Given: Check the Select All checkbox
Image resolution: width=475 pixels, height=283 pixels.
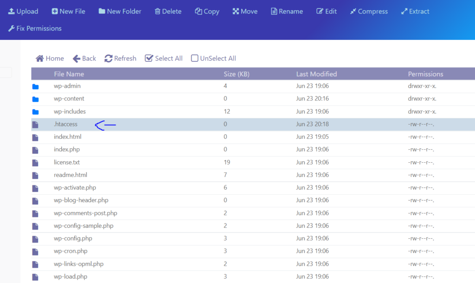Looking at the screenshot, I should click(149, 58).
